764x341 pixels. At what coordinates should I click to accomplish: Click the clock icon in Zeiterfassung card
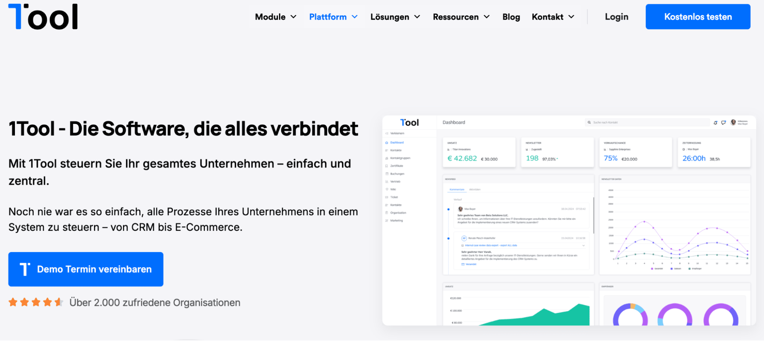coord(684,150)
